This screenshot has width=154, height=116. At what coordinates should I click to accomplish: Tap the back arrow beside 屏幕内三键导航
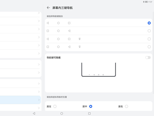point(48,8)
